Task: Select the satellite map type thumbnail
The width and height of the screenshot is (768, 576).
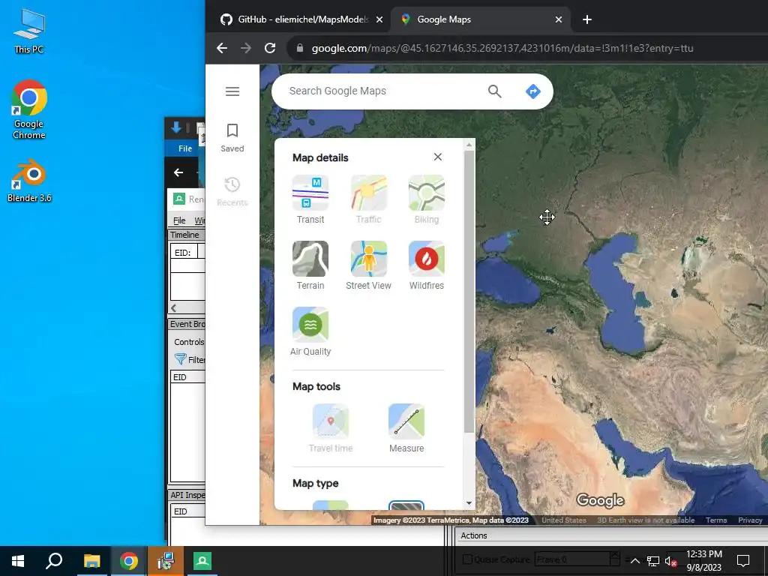Action: 406,505
